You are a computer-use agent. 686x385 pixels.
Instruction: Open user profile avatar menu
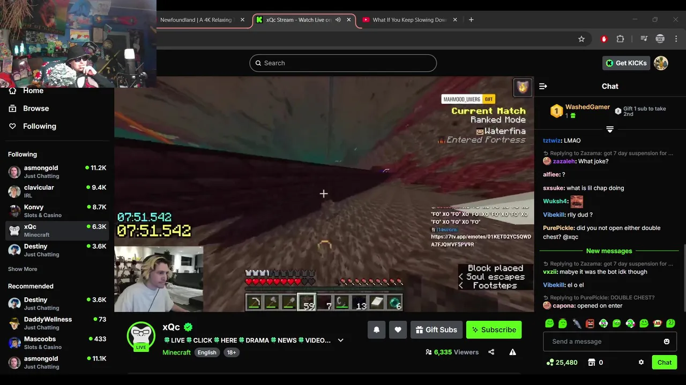(x=661, y=63)
